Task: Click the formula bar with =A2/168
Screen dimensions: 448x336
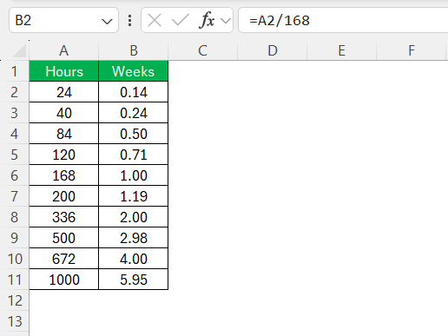Action: pyautogui.click(x=343, y=20)
